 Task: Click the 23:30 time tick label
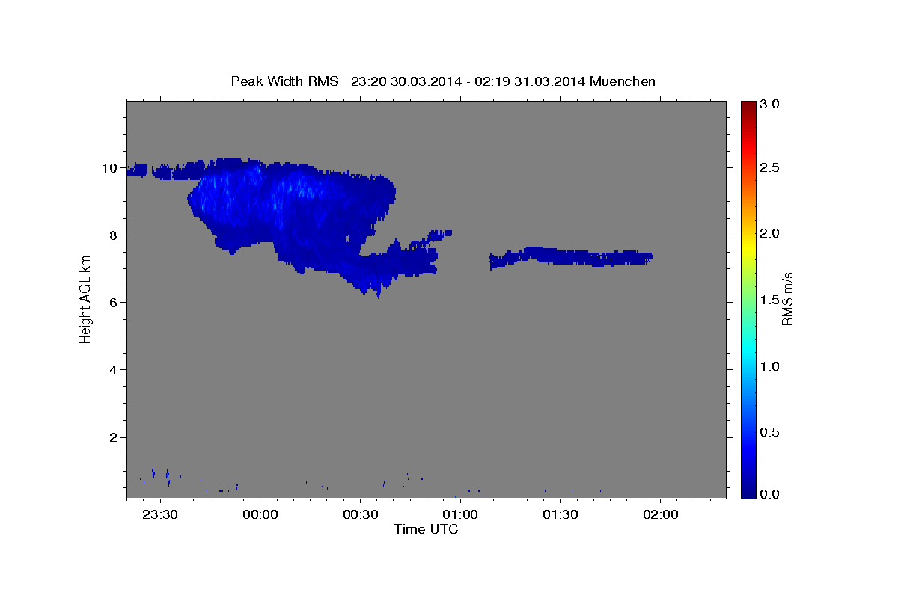160,514
